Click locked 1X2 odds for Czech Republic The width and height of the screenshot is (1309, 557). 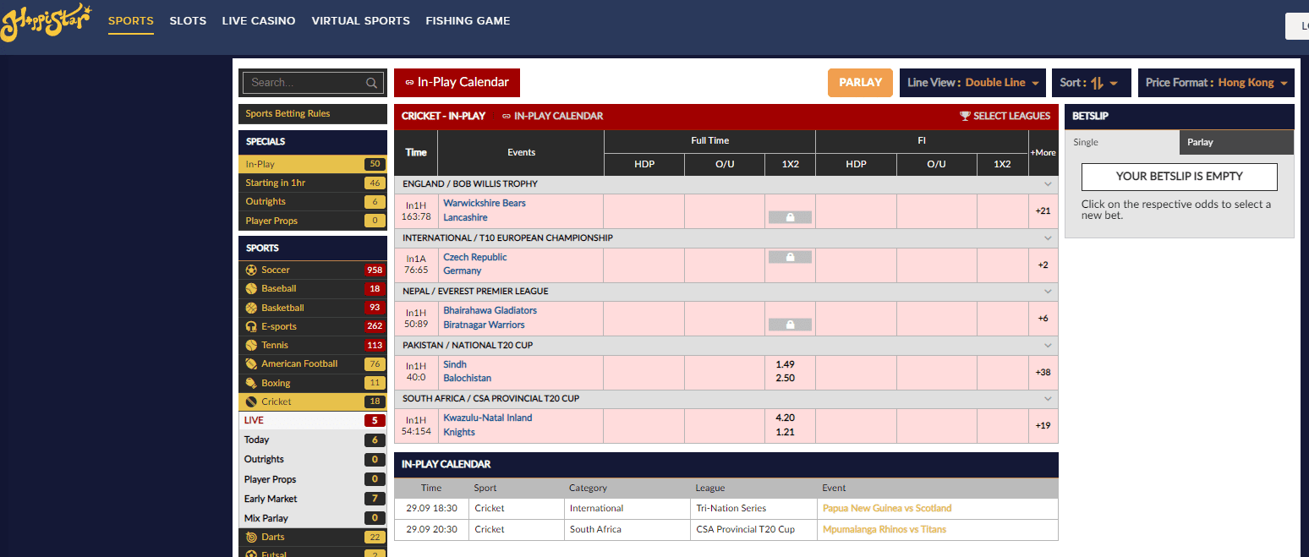[790, 257]
